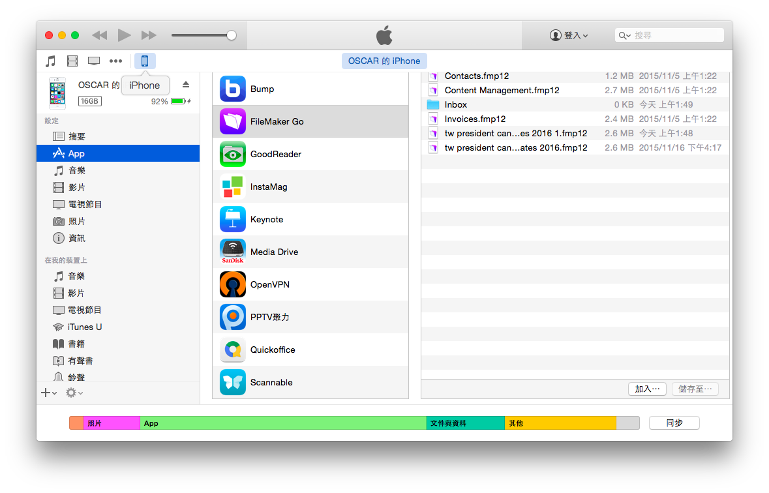Open 照片 photos settings
The height and width of the screenshot is (493, 769).
click(118, 221)
